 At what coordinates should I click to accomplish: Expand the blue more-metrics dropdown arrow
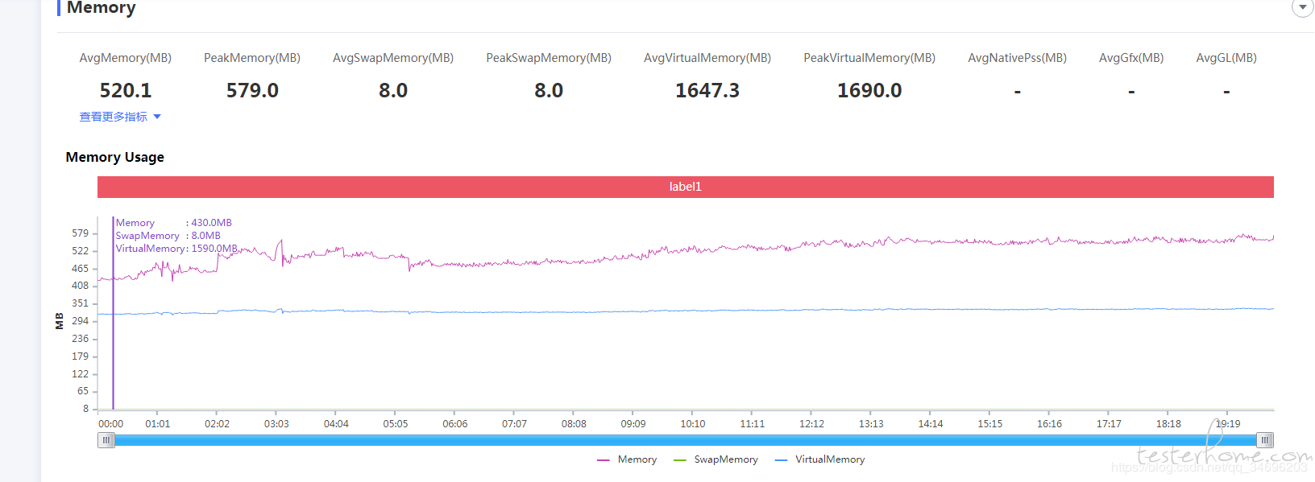coord(157,117)
